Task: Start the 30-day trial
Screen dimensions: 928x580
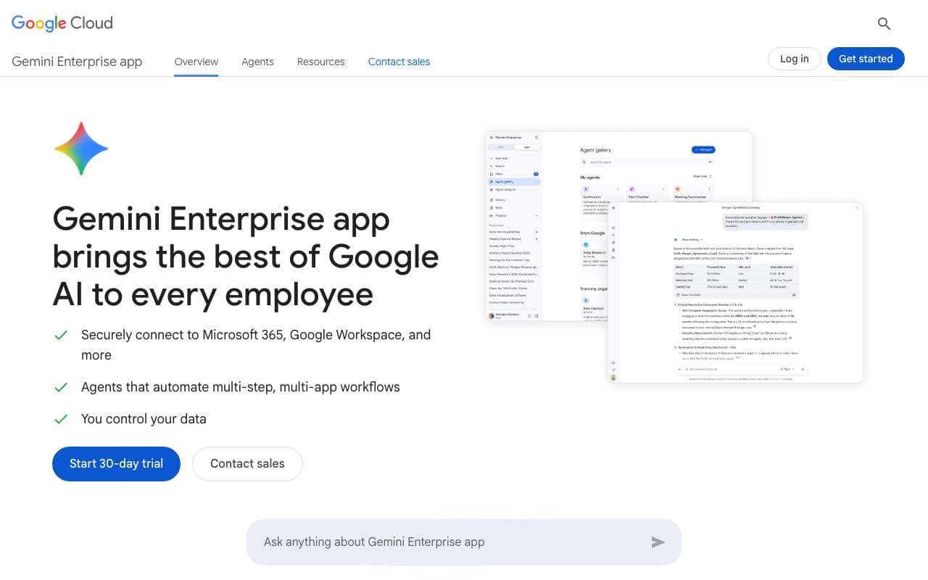Action: (116, 464)
